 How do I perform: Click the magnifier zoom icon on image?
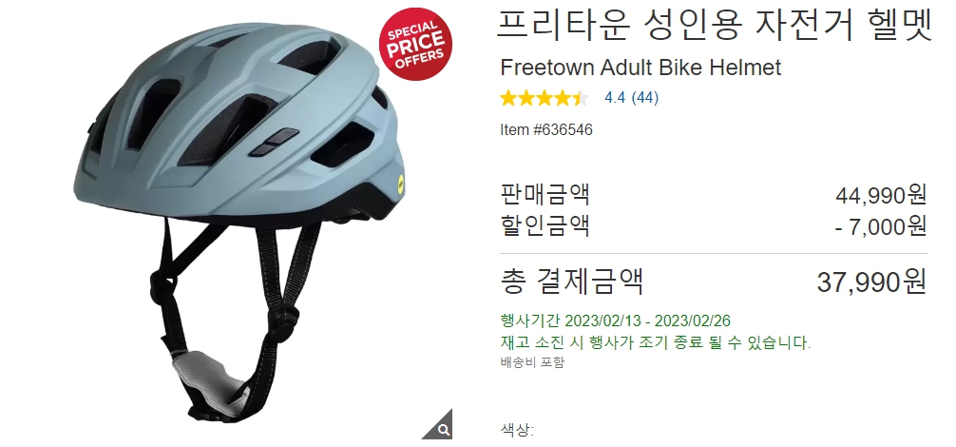[443, 428]
